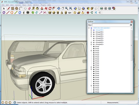
Task: Choose the Circle drawing tool
Action: 17,9
